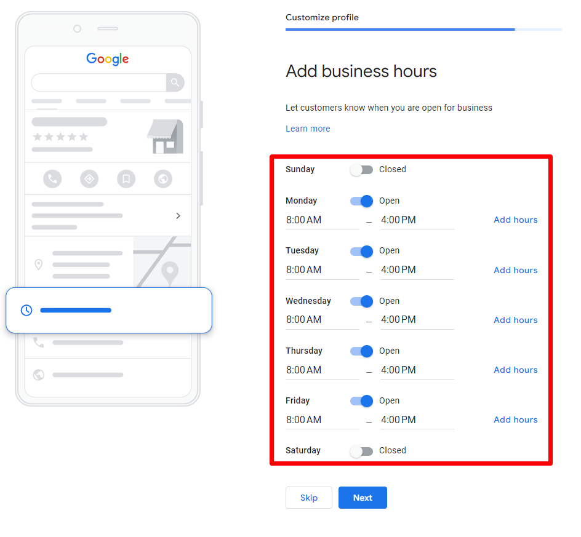Click the magnifier search icon in phone mockup

175,82
